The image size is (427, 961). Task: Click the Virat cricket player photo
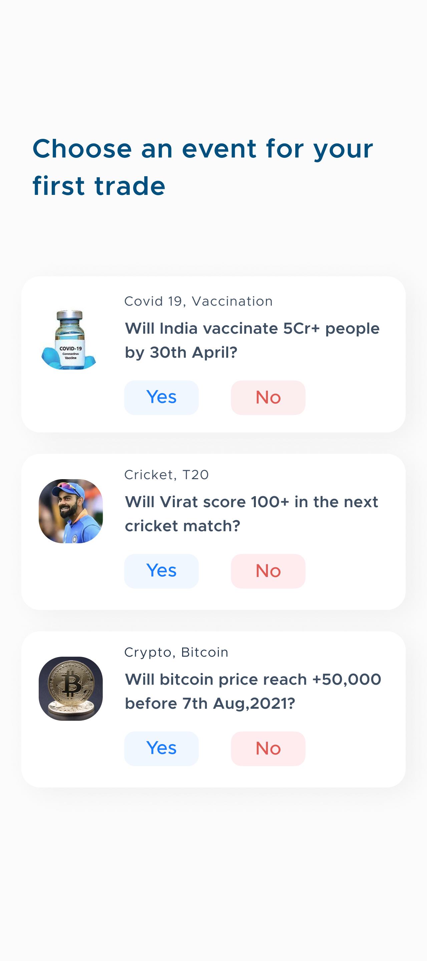pos(71,511)
